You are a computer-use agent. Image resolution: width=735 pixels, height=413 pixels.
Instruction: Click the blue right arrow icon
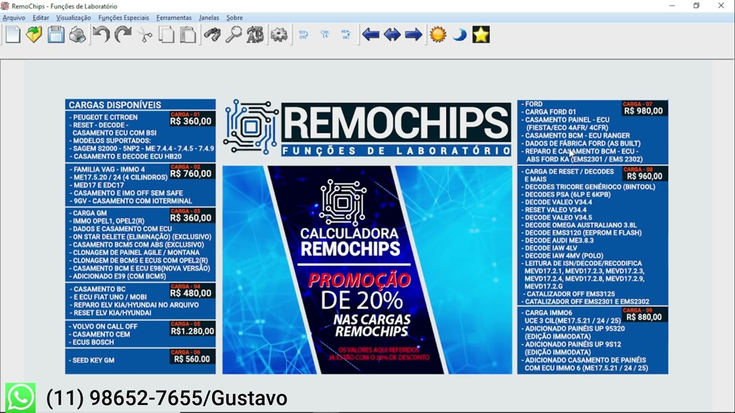413,35
